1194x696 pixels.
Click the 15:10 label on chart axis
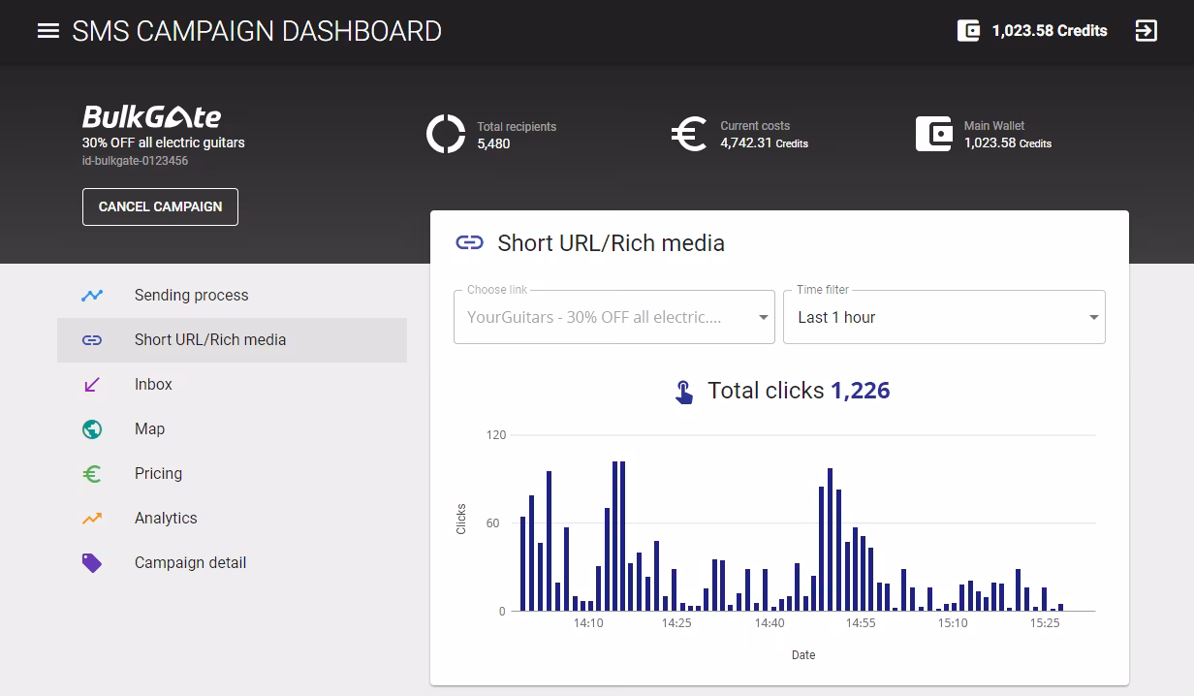coord(953,623)
